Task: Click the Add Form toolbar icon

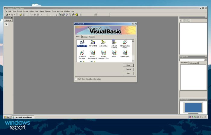Action: pyautogui.click(x=12, y=15)
